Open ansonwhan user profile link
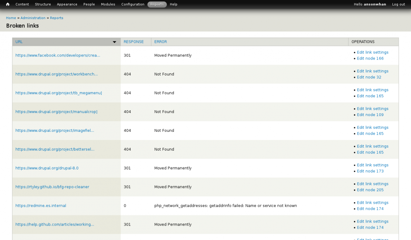Screen dimensions: 411x240 [x=375, y=4]
